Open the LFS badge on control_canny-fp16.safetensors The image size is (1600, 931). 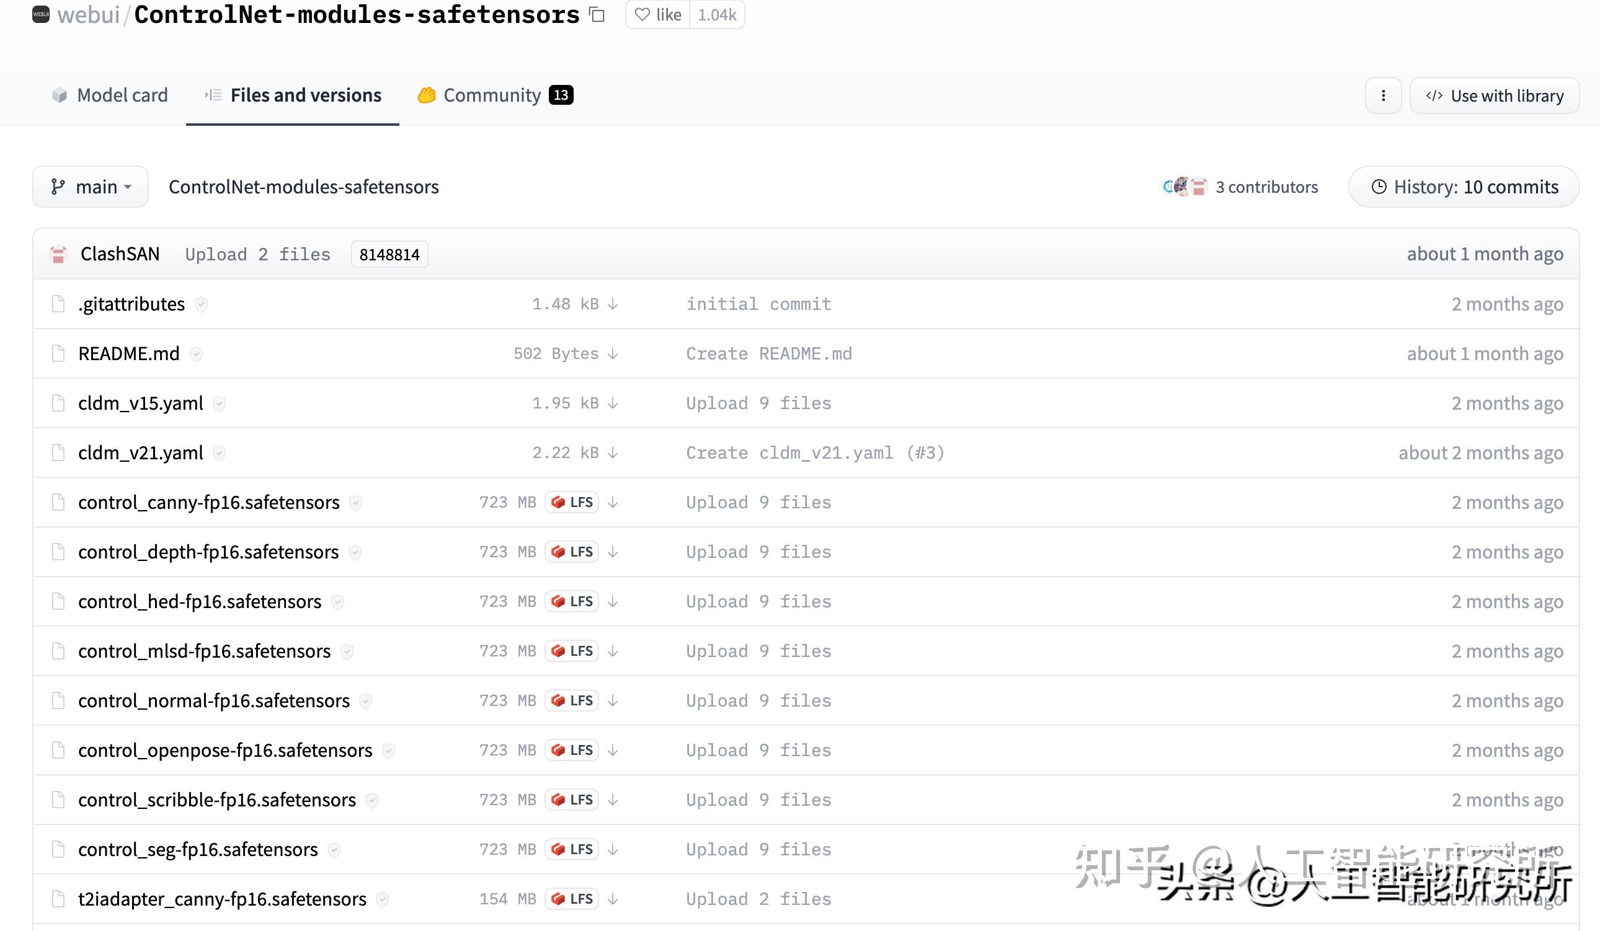coord(571,502)
